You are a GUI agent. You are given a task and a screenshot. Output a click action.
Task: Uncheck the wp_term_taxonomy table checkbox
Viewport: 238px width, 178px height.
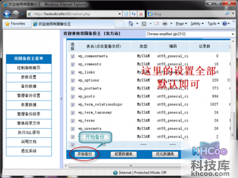tap(73, 113)
